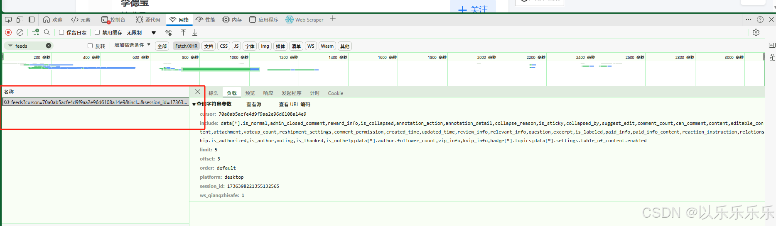
Task: Switch to the 元素 elements tab
Action: [x=81, y=19]
